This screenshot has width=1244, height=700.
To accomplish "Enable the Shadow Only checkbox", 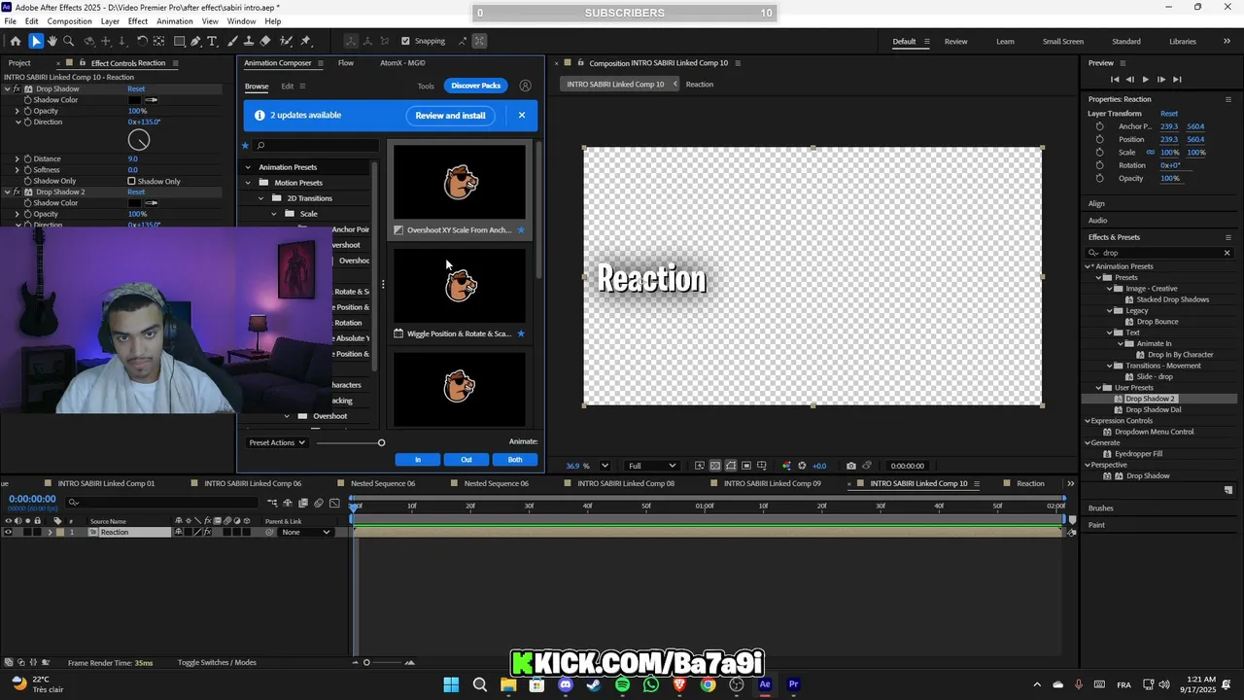I will (131, 181).
